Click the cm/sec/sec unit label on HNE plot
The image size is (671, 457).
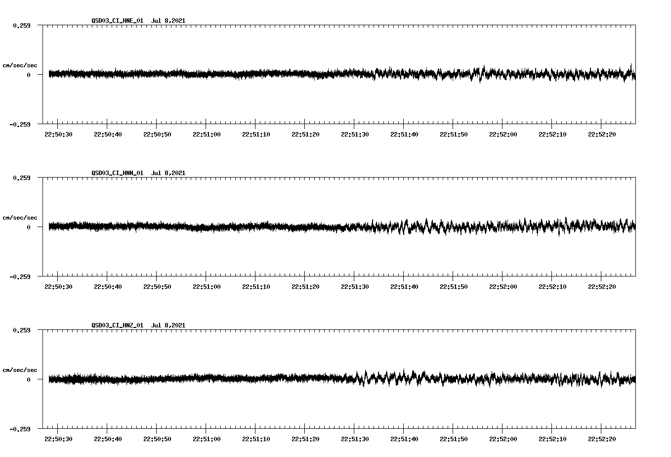pyautogui.click(x=20, y=65)
